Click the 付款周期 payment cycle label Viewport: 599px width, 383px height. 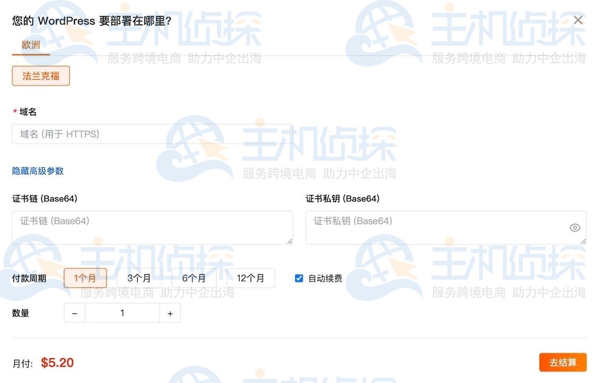29,277
